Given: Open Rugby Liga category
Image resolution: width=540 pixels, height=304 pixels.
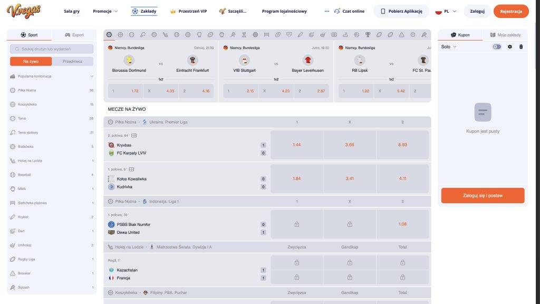Looking at the screenshot, I should (52, 259).
